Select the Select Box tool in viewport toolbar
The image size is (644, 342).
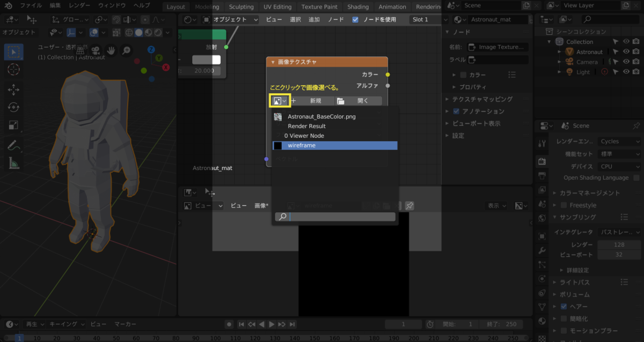14,52
